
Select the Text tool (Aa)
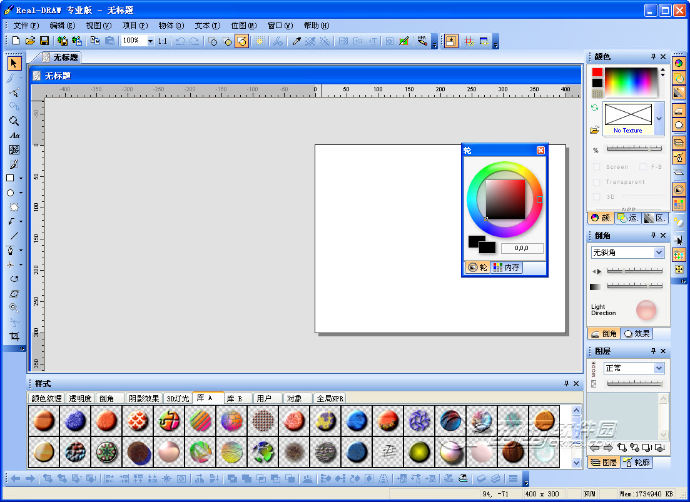(14, 136)
